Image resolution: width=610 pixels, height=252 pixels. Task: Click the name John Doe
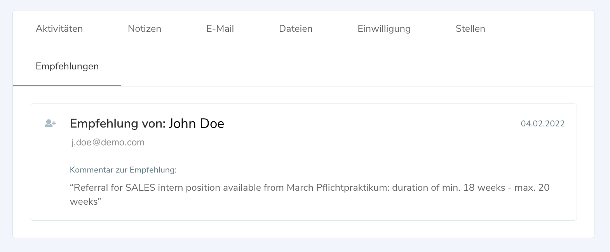pos(196,124)
